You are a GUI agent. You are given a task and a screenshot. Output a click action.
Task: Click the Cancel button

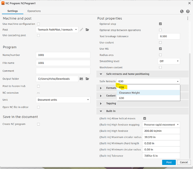(184, 162)
